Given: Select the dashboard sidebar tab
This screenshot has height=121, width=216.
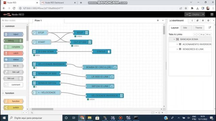Looking at the screenshot, I should tap(178, 21).
